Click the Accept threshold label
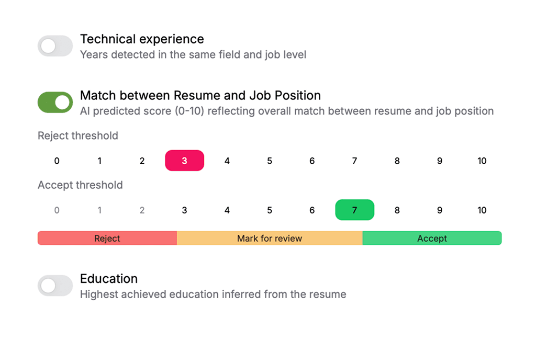This screenshot has width=536, height=340. pyautogui.click(x=80, y=185)
